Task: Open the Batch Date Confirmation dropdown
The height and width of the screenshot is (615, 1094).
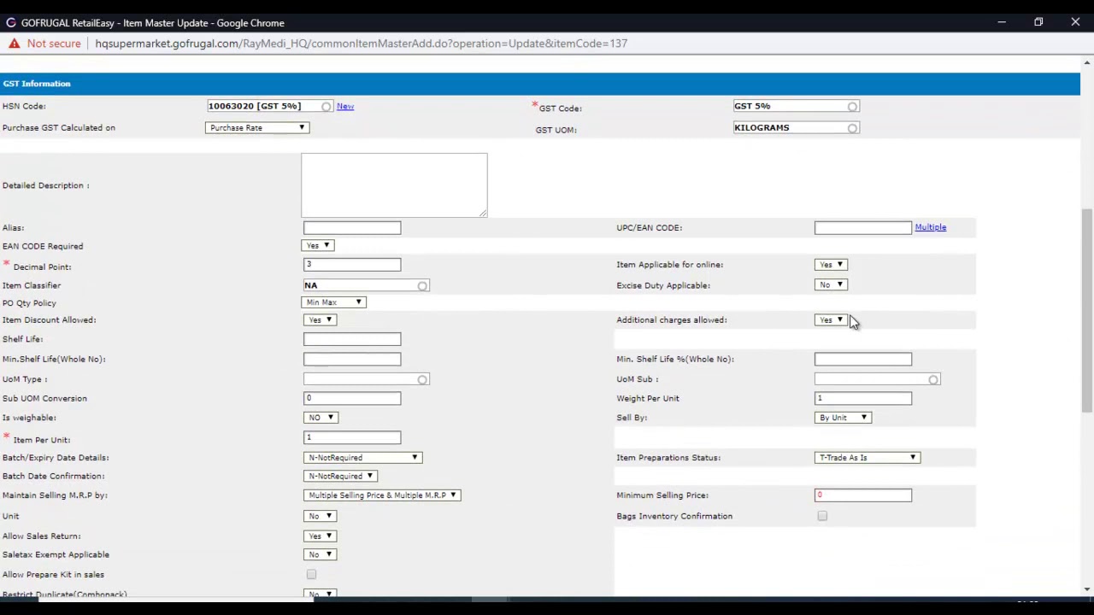Action: (x=340, y=477)
